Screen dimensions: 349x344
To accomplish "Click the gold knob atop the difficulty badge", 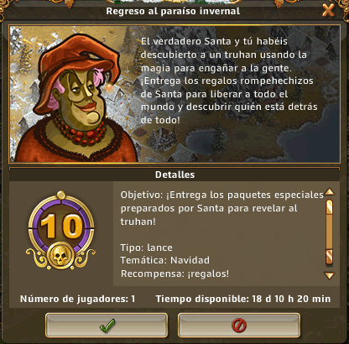I will click(61, 195).
